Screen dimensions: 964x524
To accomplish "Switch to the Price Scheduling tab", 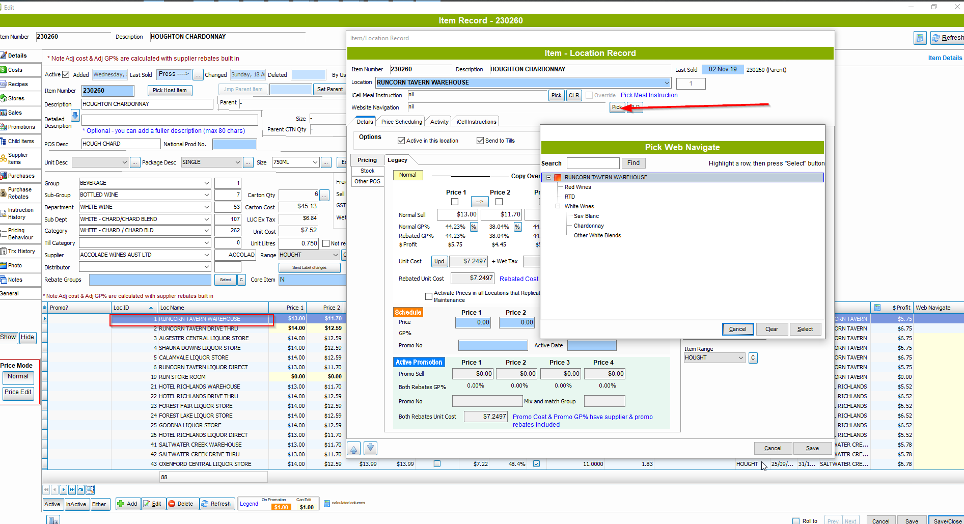I will pyautogui.click(x=401, y=122).
